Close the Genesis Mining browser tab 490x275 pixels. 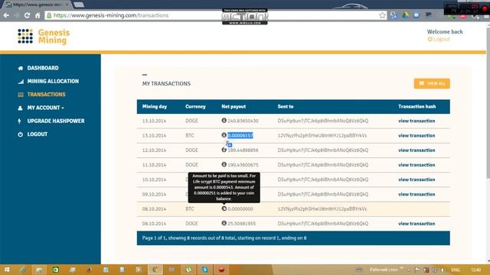coord(67,5)
